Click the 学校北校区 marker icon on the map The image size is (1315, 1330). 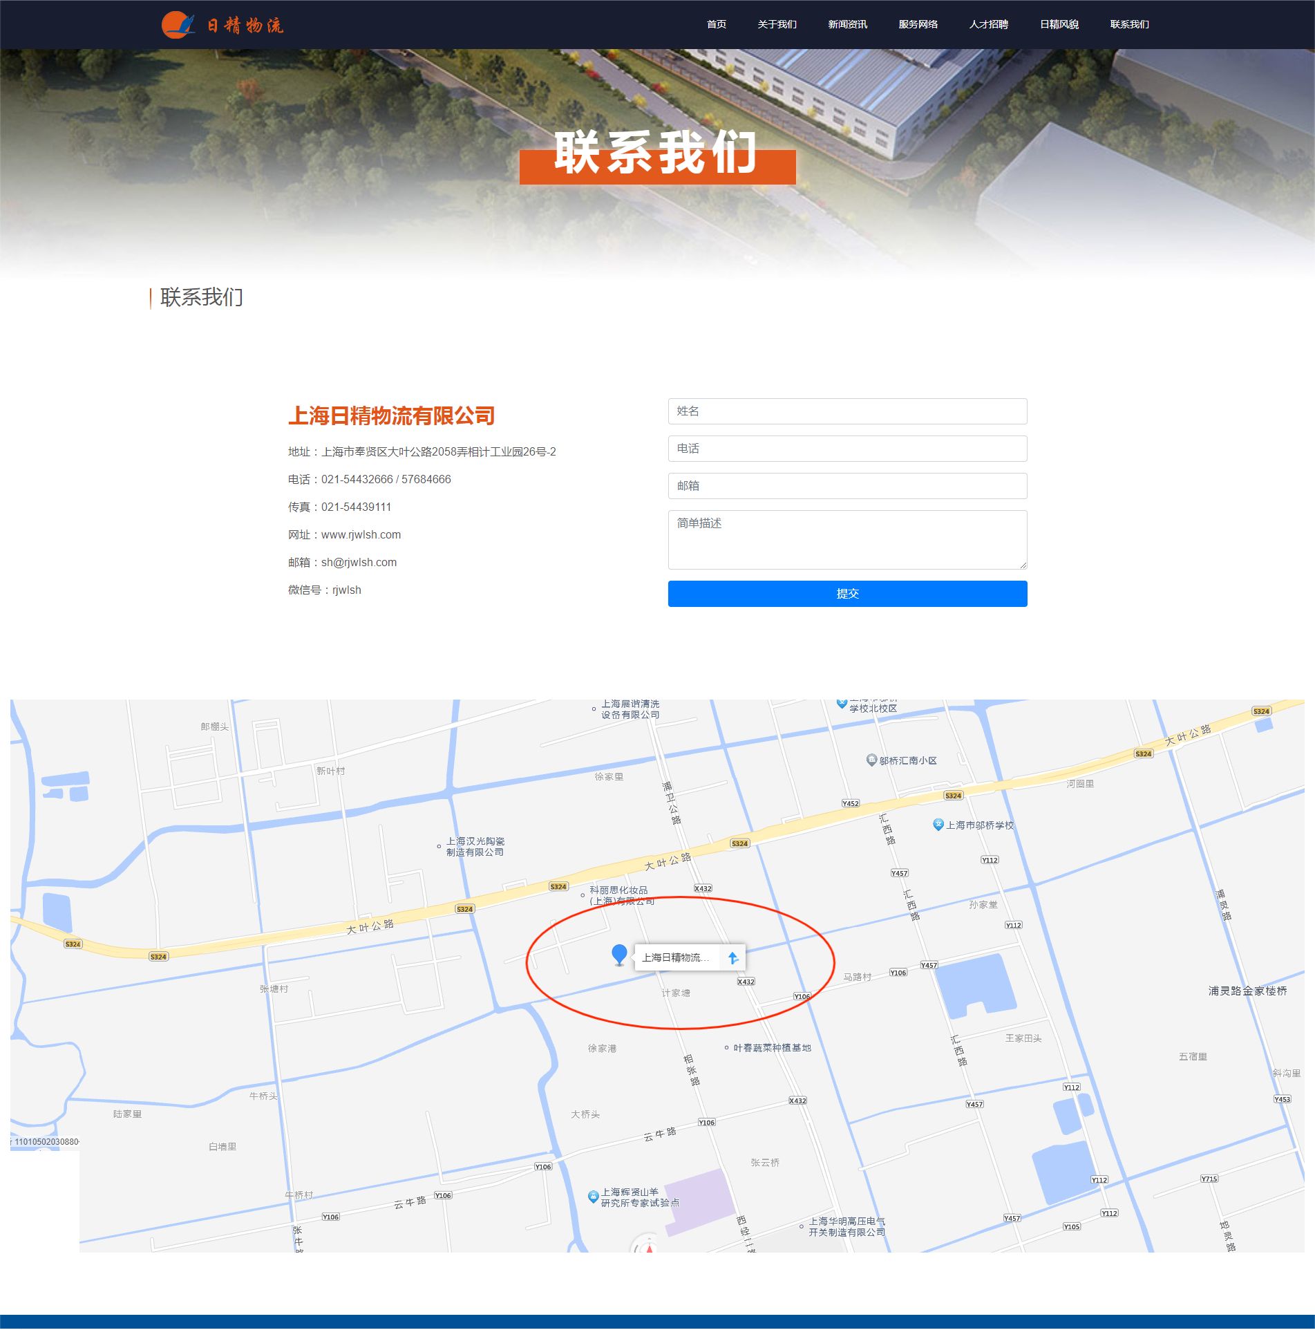841,704
